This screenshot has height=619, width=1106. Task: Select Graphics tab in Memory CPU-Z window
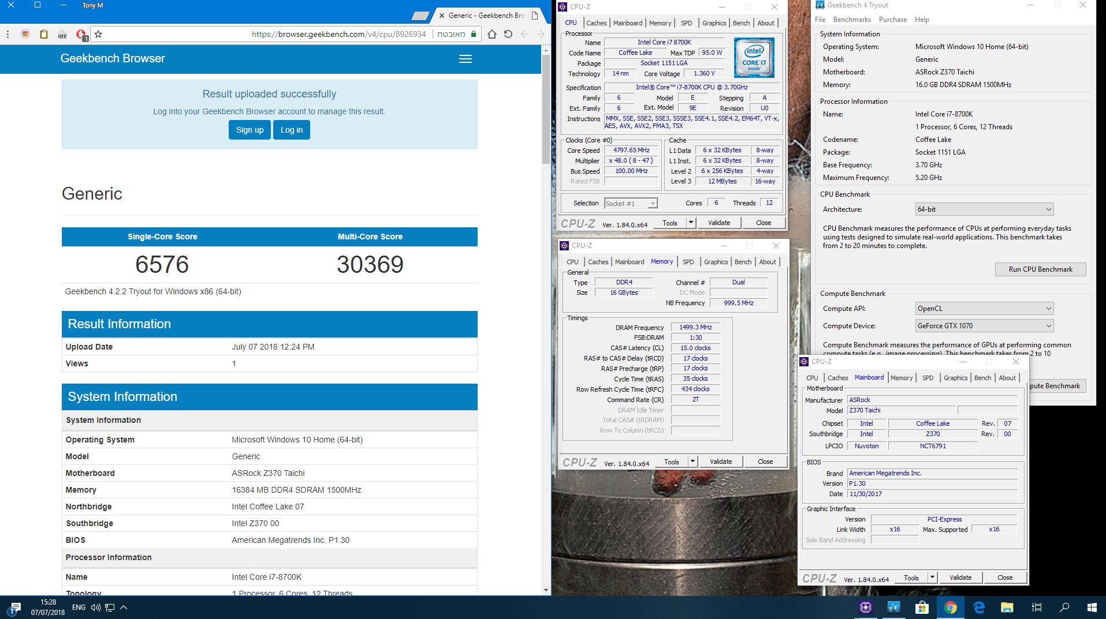pyautogui.click(x=716, y=262)
